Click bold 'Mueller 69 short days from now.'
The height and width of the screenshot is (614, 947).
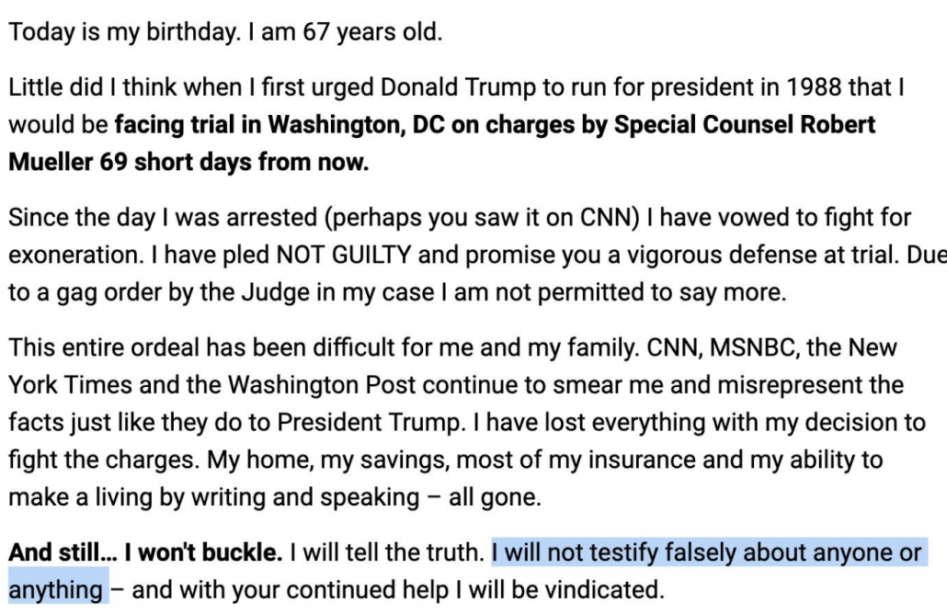tap(188, 163)
